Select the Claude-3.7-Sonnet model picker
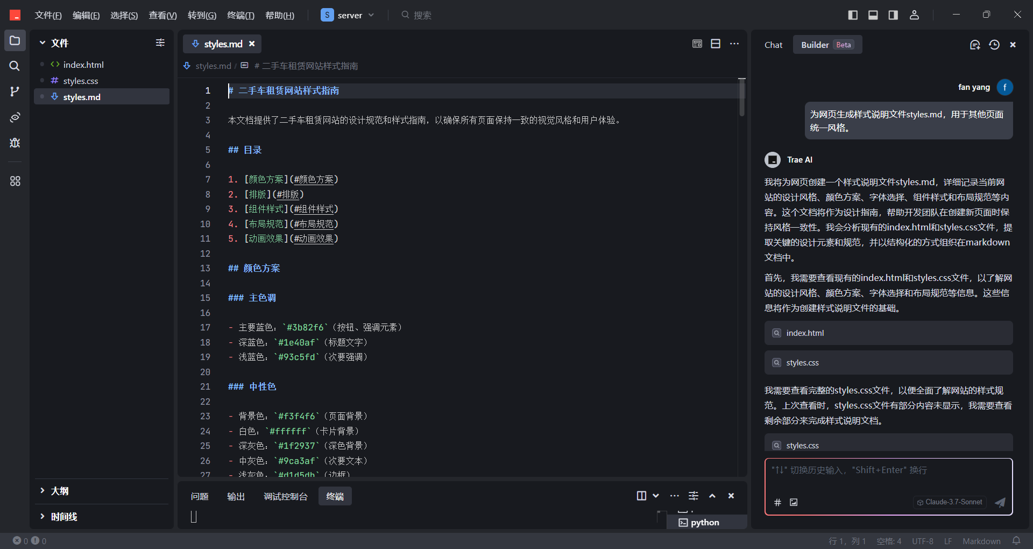Screen dimensions: 1033x549 pyautogui.click(x=950, y=502)
